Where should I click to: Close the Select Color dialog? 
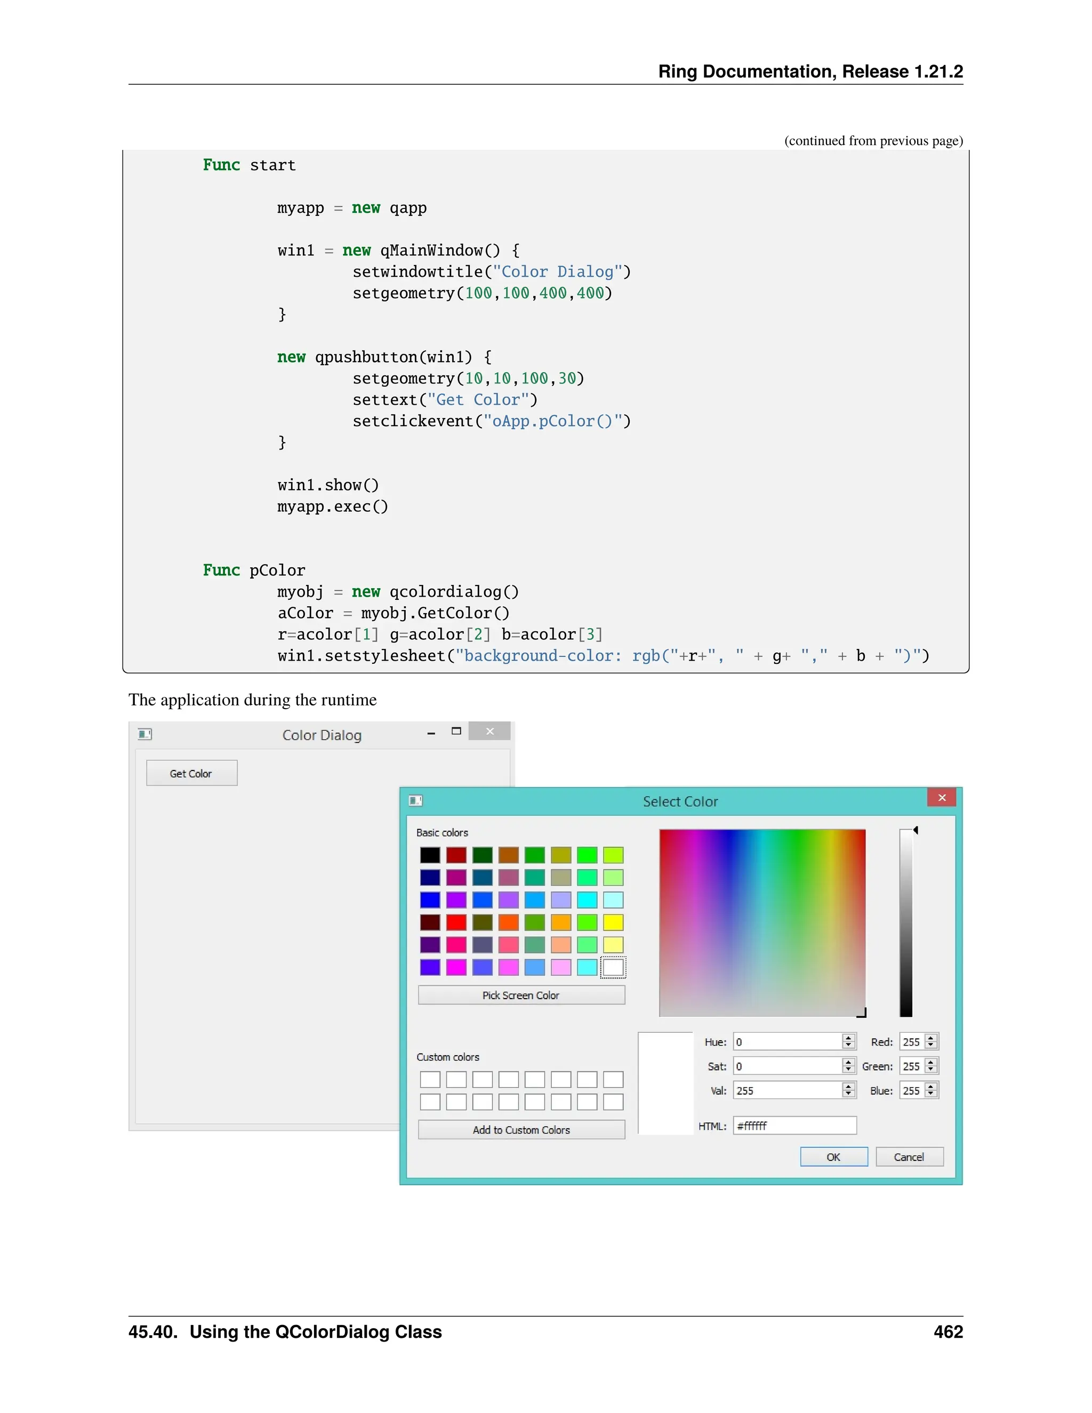(x=941, y=798)
